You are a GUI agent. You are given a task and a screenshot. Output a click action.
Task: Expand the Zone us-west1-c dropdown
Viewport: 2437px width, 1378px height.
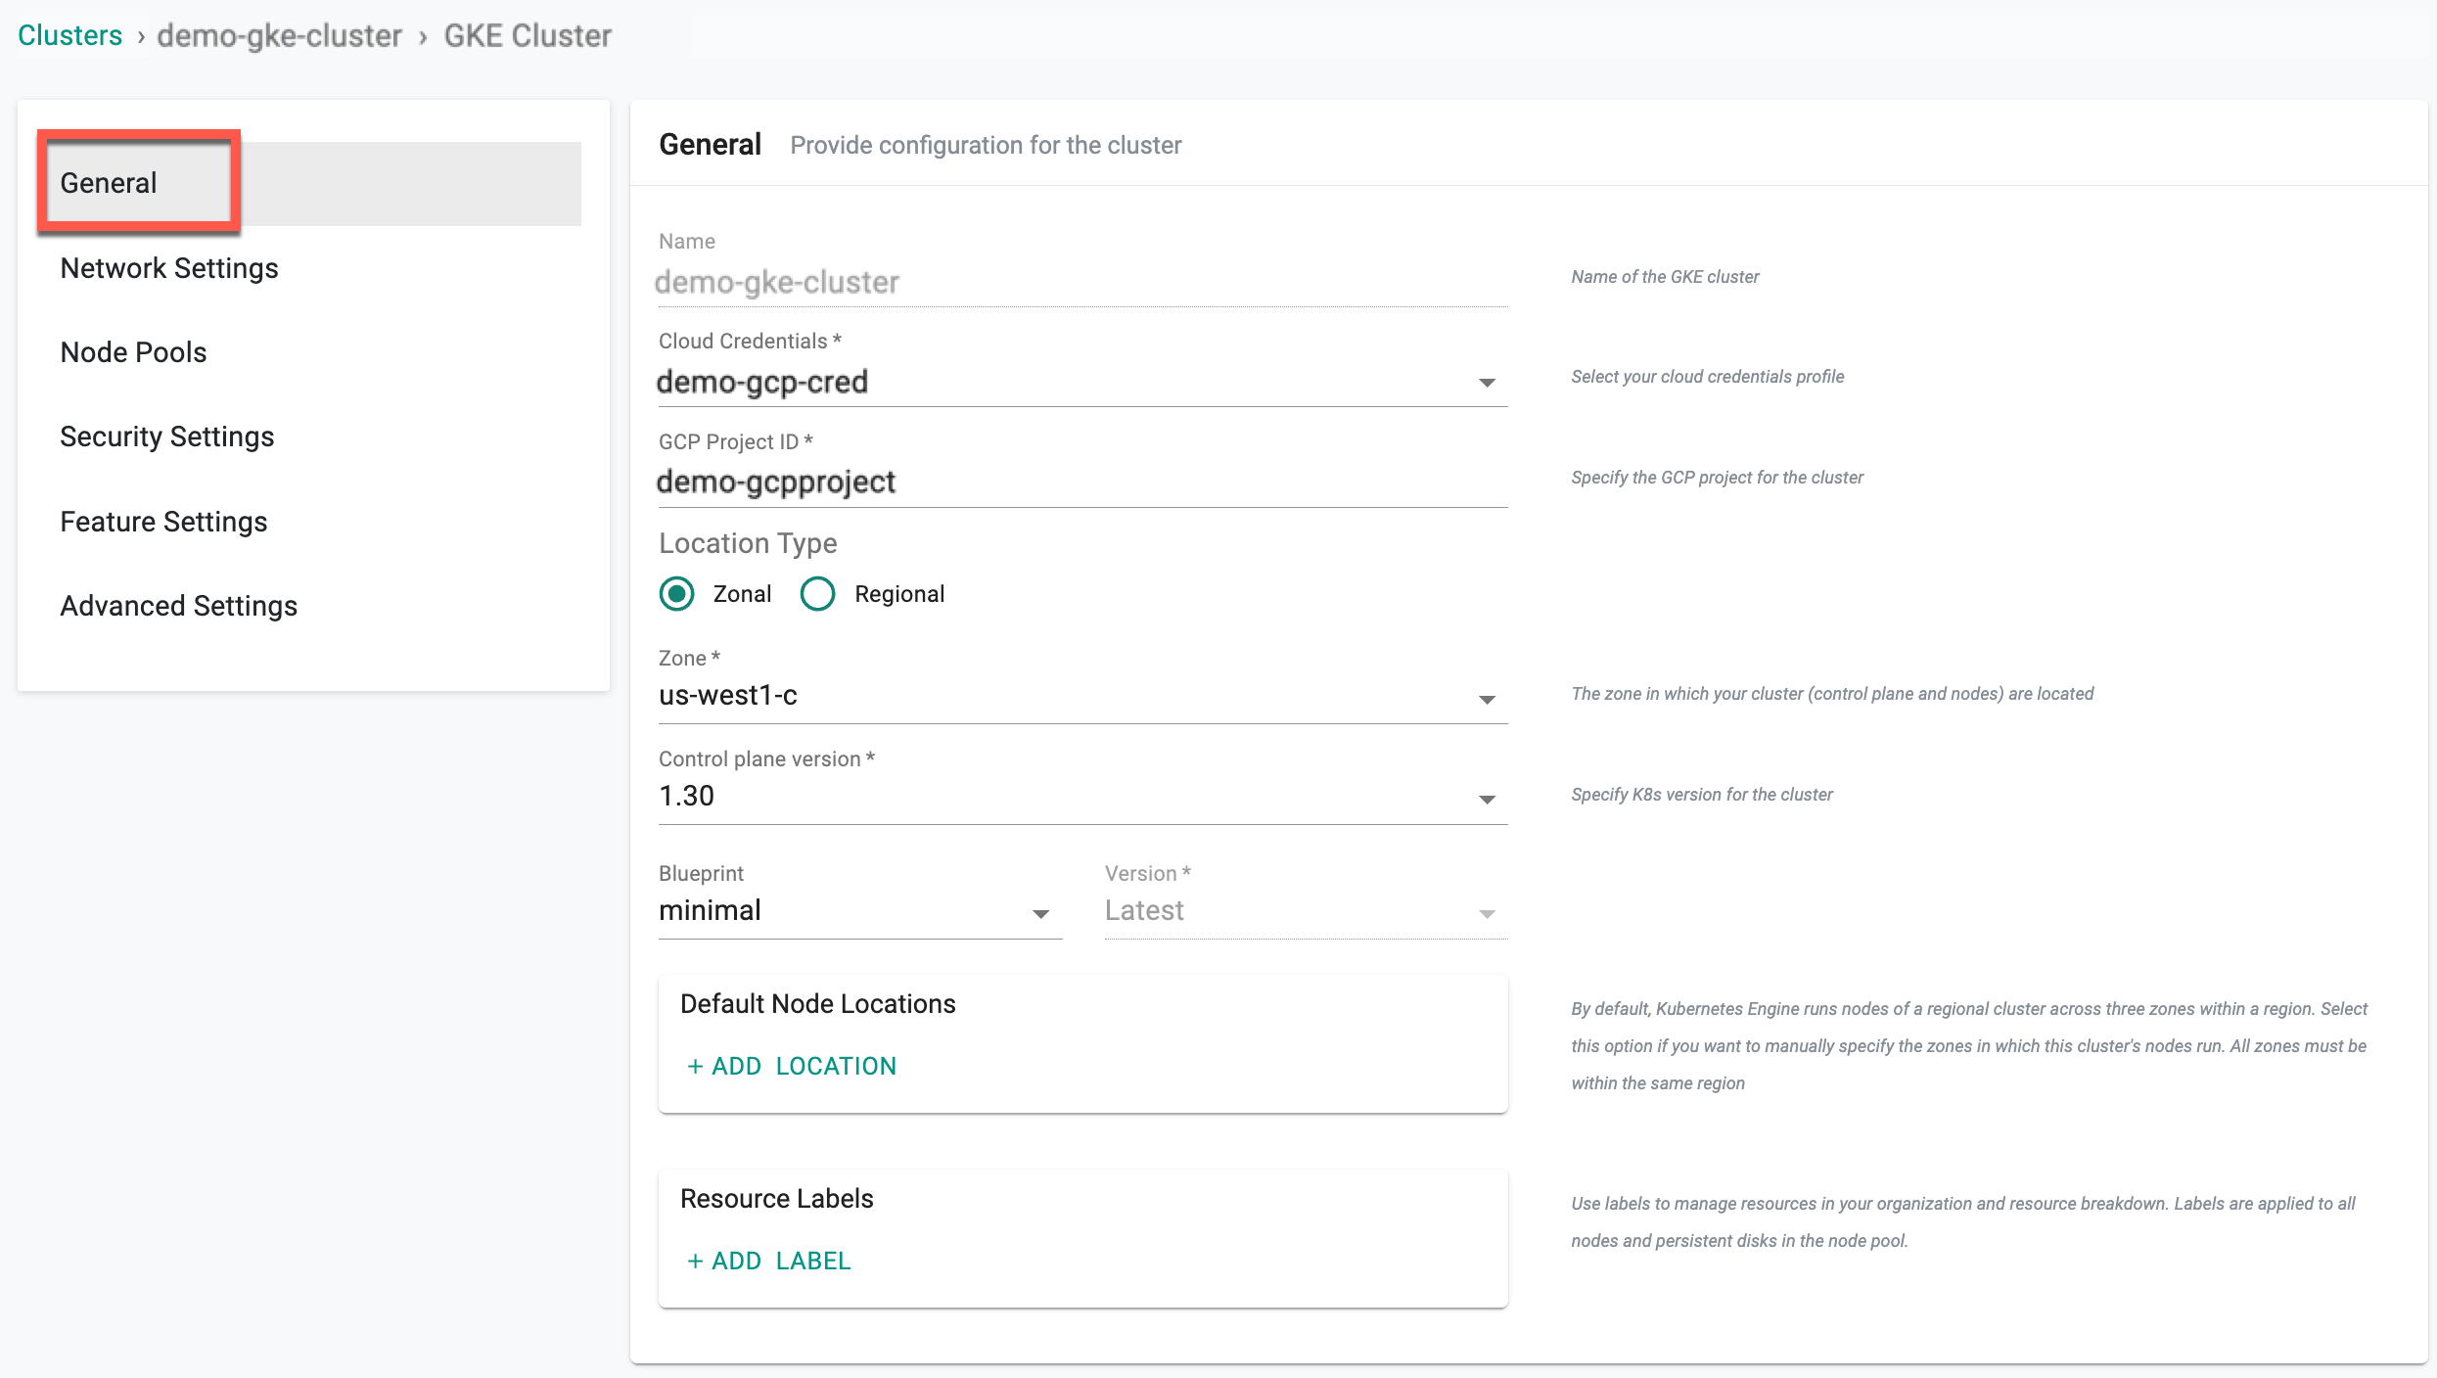1486,699
